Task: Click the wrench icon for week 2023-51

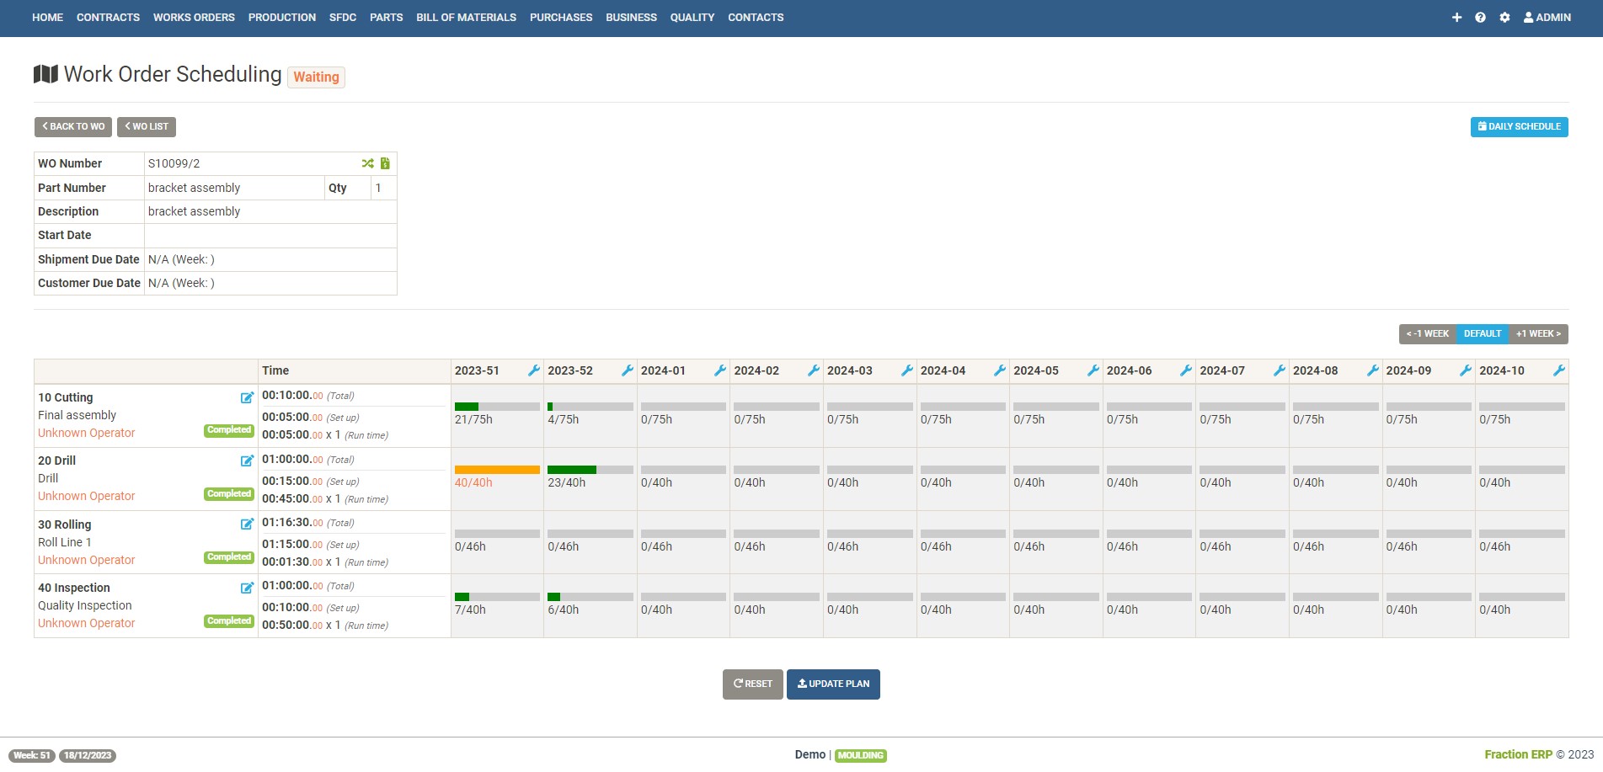Action: pos(533,370)
